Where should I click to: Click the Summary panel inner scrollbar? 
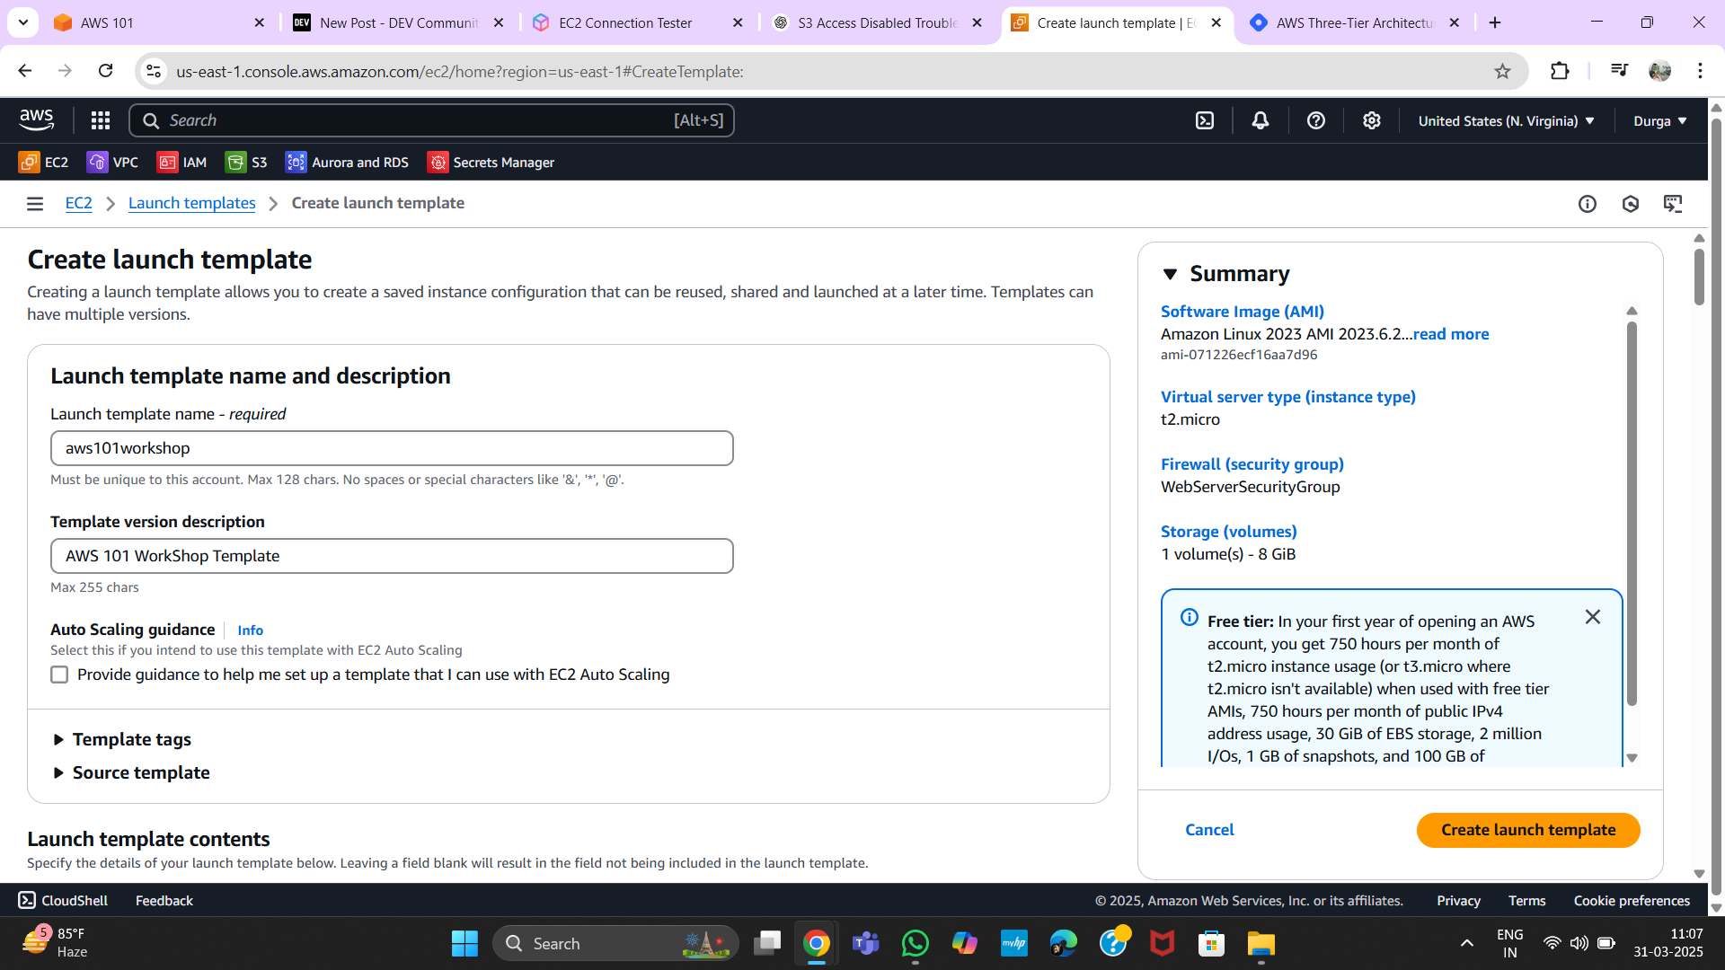click(1632, 512)
